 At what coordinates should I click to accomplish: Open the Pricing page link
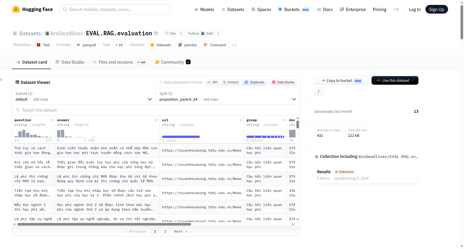tap(380, 9)
